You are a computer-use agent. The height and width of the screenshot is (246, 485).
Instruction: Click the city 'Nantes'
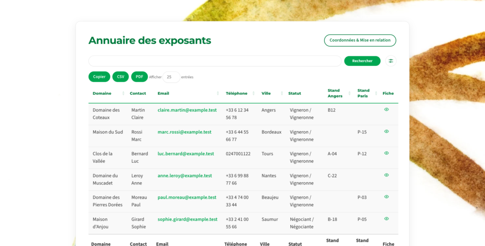(x=269, y=176)
